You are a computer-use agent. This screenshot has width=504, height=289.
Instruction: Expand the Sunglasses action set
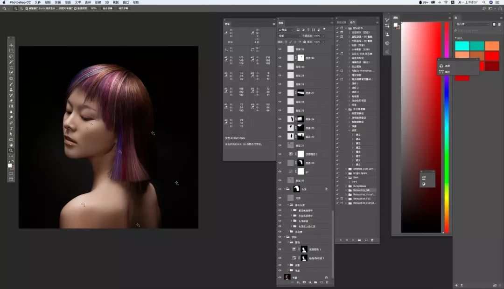(x=346, y=186)
